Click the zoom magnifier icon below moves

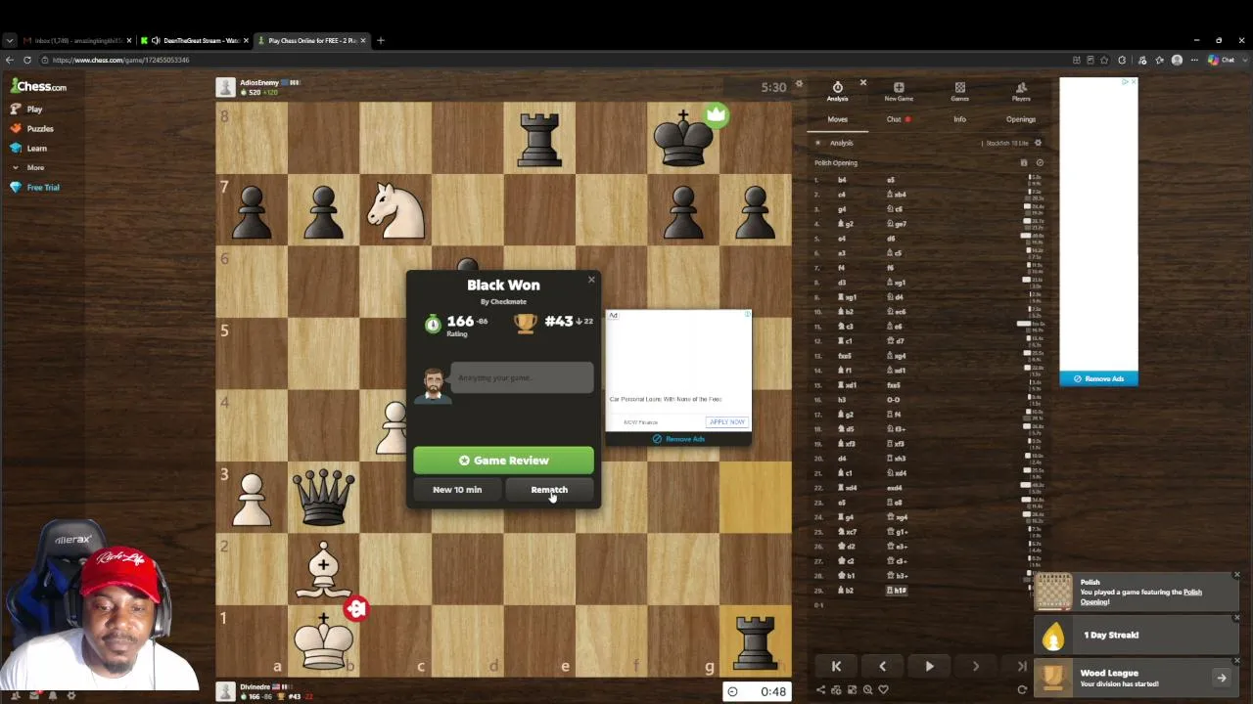point(867,689)
